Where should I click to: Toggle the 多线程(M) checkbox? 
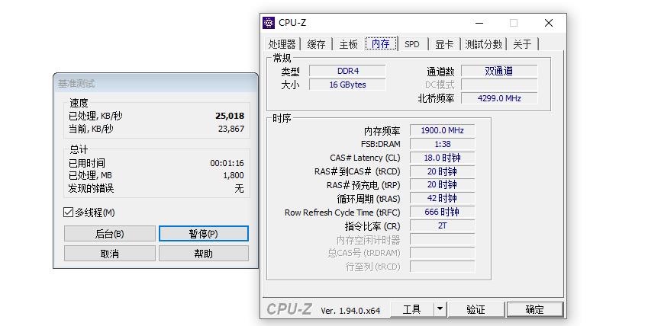click(x=68, y=213)
